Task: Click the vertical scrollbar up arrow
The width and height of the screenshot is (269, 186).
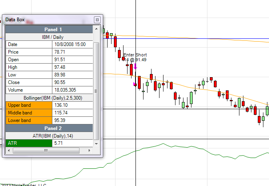Action: (x=96, y=29)
